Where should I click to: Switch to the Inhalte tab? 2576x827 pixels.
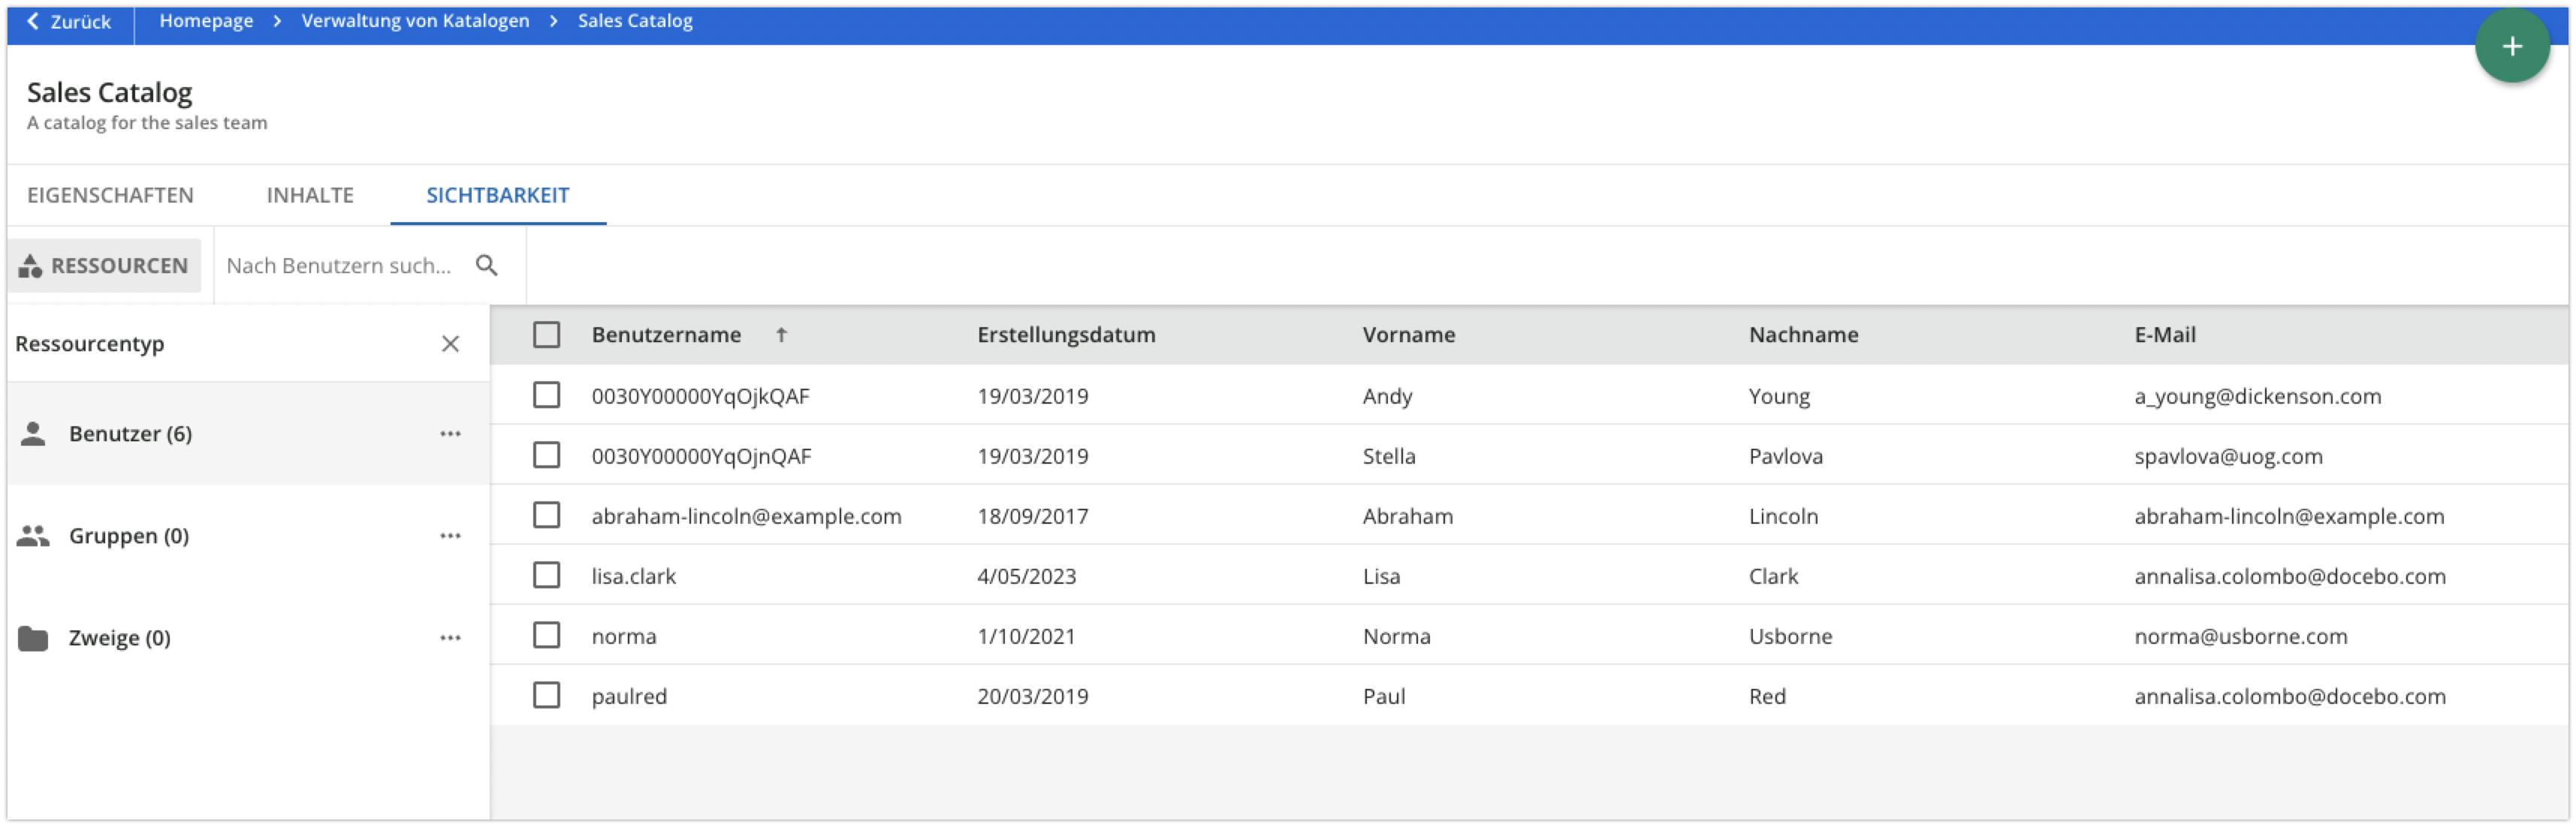click(x=310, y=196)
